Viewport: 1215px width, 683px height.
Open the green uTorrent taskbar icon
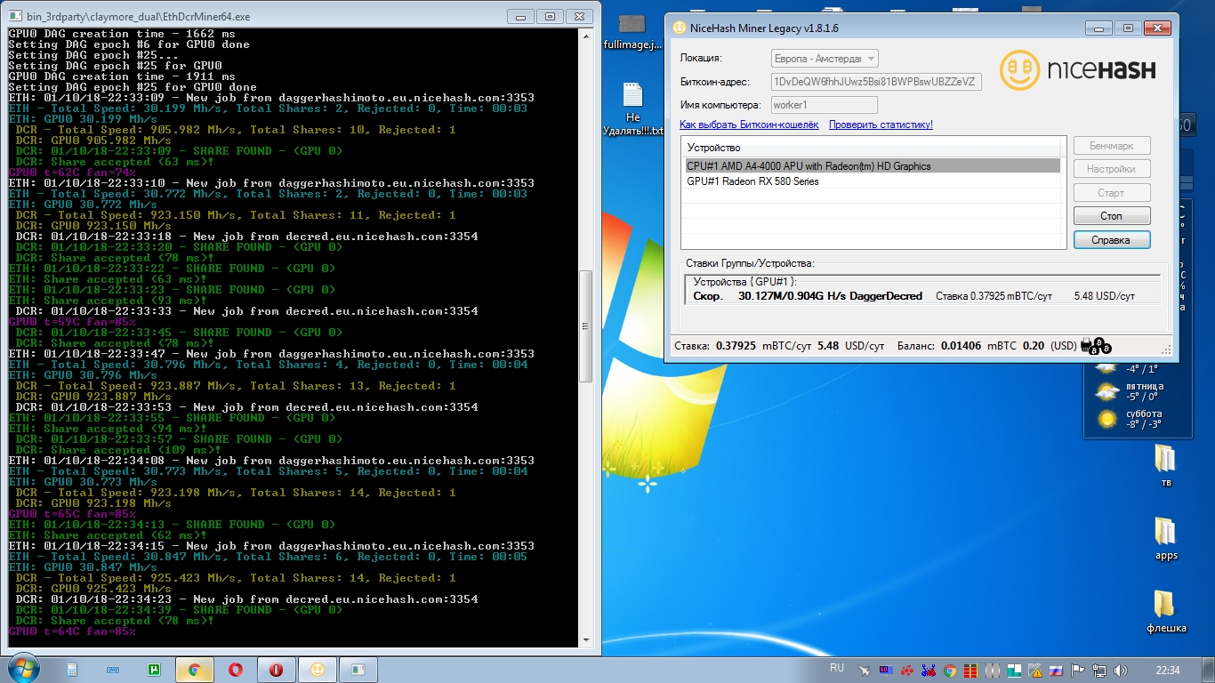click(154, 670)
